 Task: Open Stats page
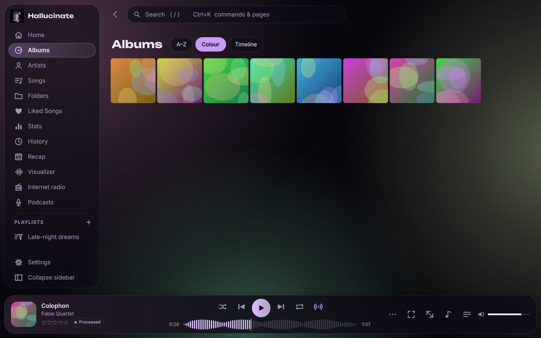[52, 126]
